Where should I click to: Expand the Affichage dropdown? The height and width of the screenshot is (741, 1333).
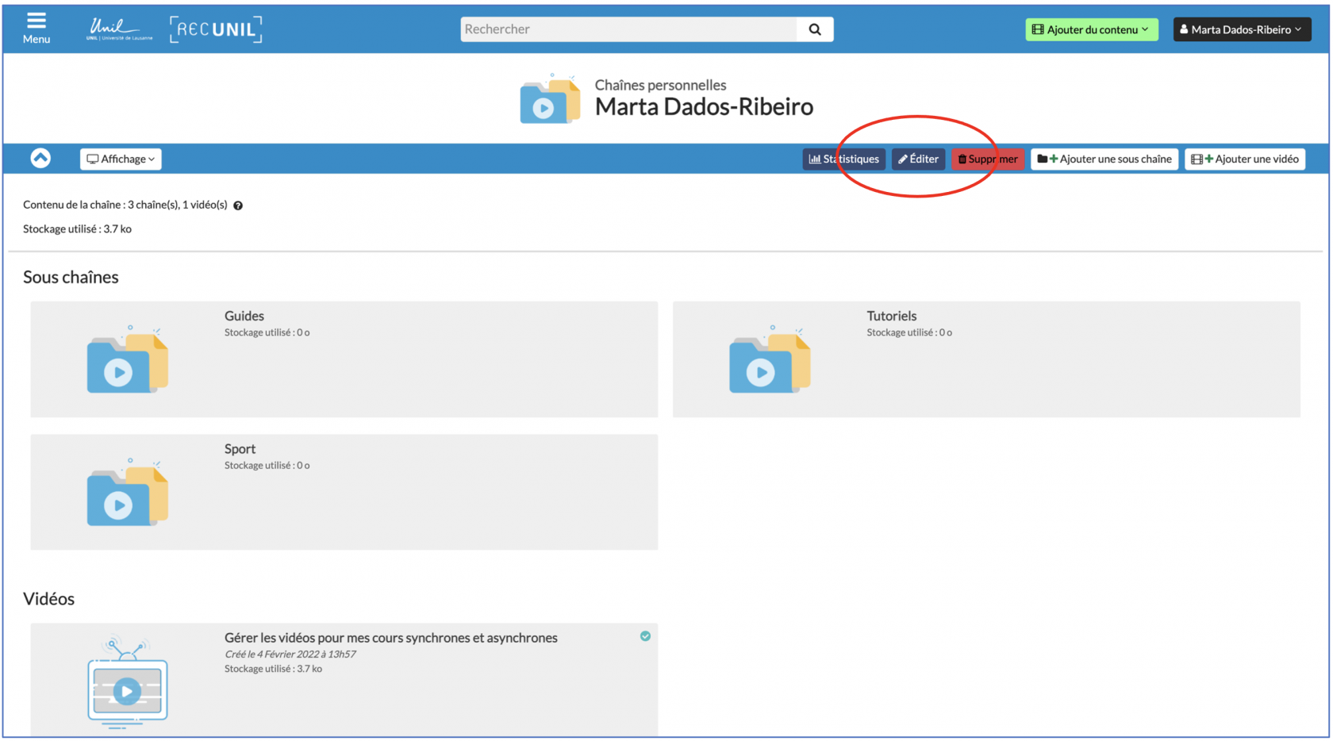[121, 159]
